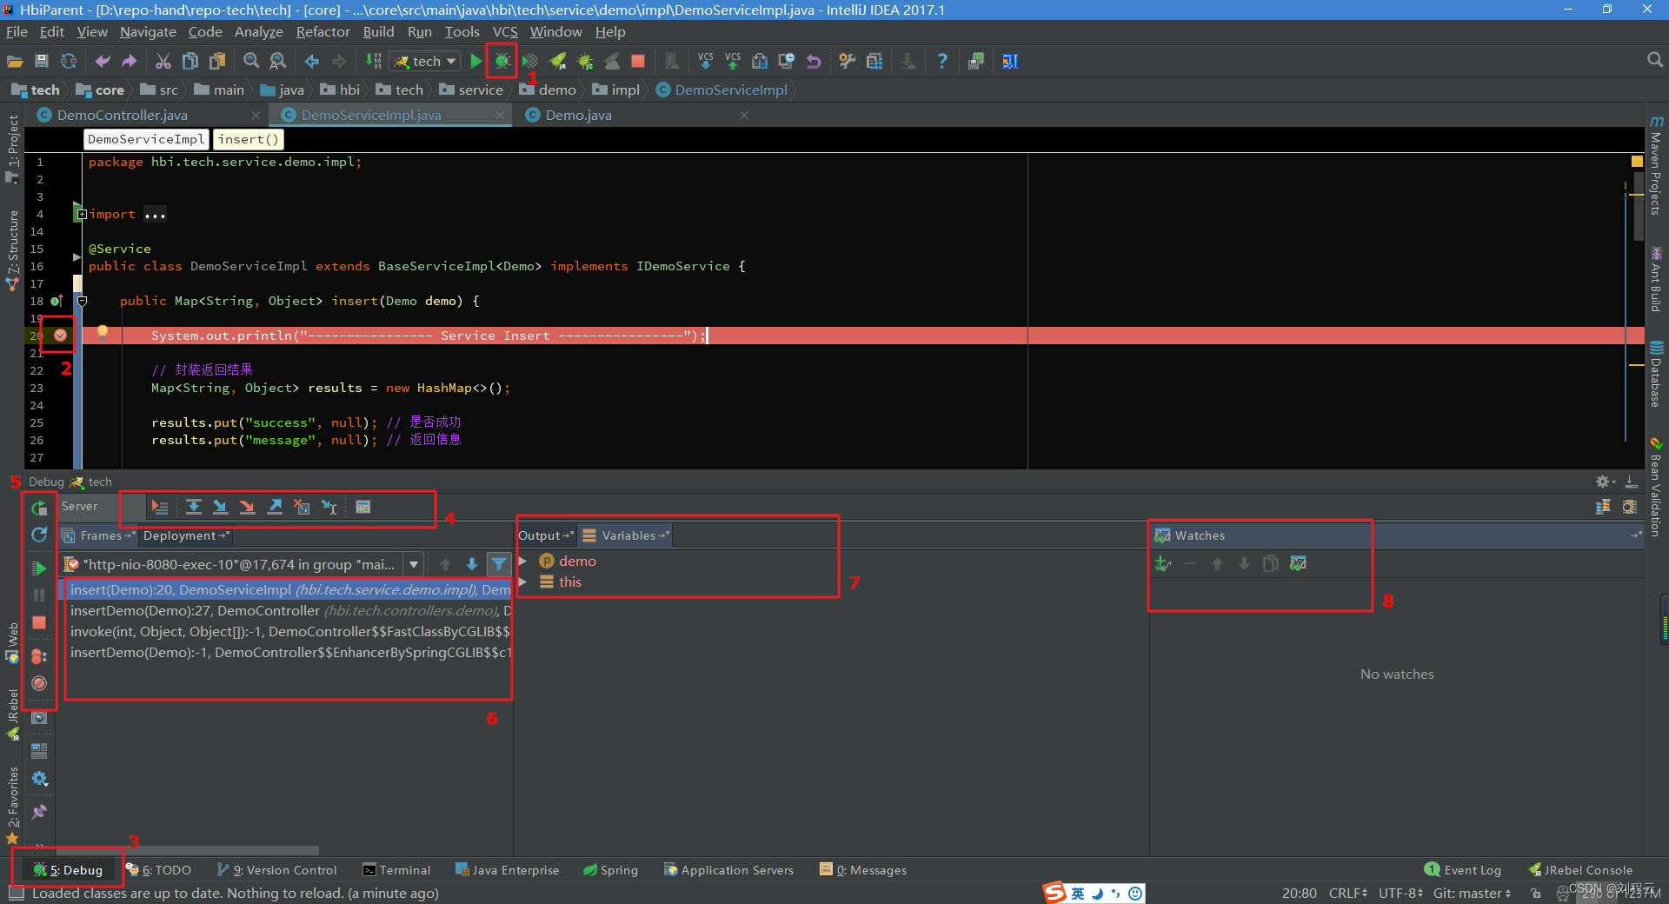Click the Debug bug icon in main toolbar
The height and width of the screenshot is (904, 1669).
coord(502,61)
